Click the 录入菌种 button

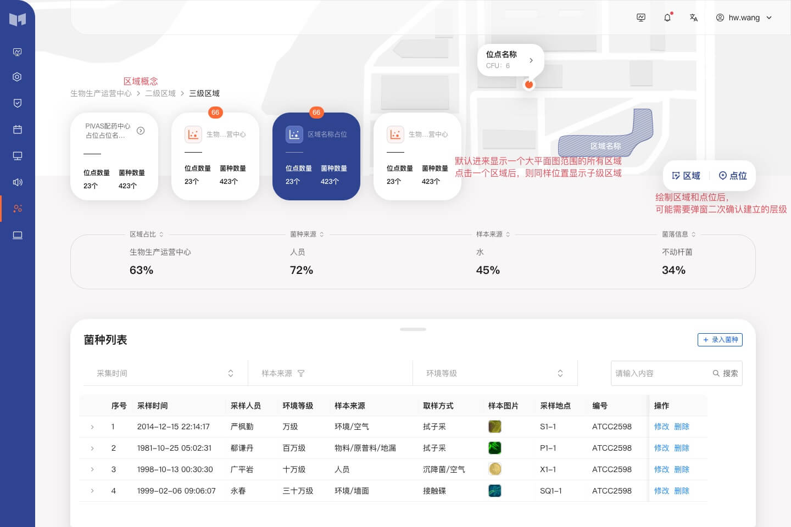[x=720, y=340]
